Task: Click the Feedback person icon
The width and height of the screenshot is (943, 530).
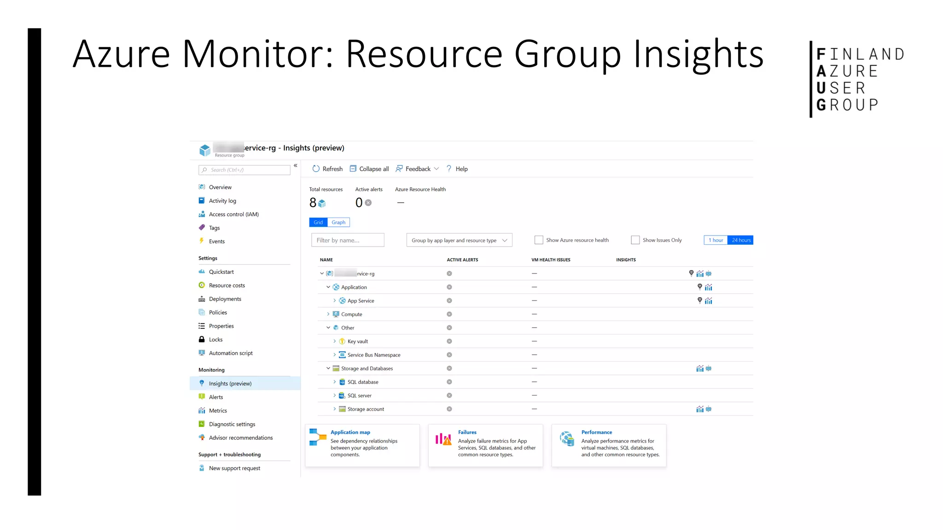Action: click(399, 168)
